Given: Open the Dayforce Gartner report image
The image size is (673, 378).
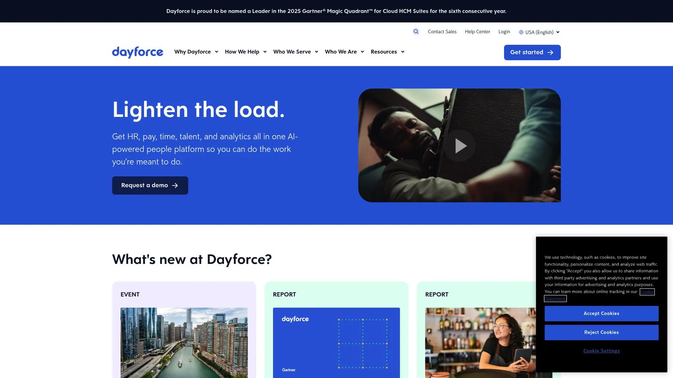Looking at the screenshot, I should pyautogui.click(x=336, y=343).
